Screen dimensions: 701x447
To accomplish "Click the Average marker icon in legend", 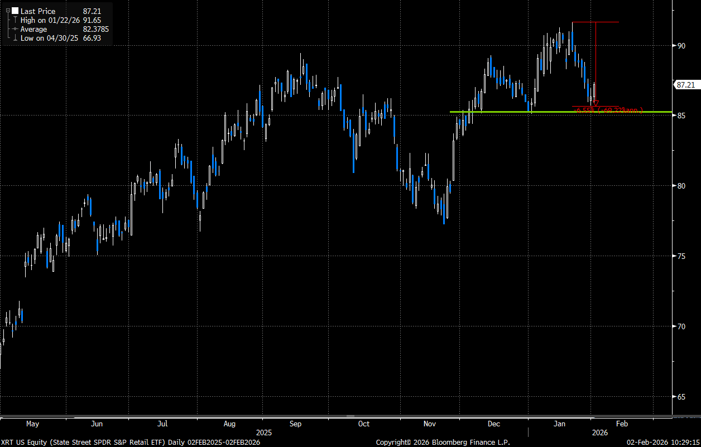I will (15, 29).
